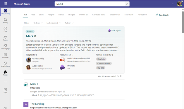Open Apps store icon in sidebar
Screen dimensions: 184x109
click(x=5, y=91)
